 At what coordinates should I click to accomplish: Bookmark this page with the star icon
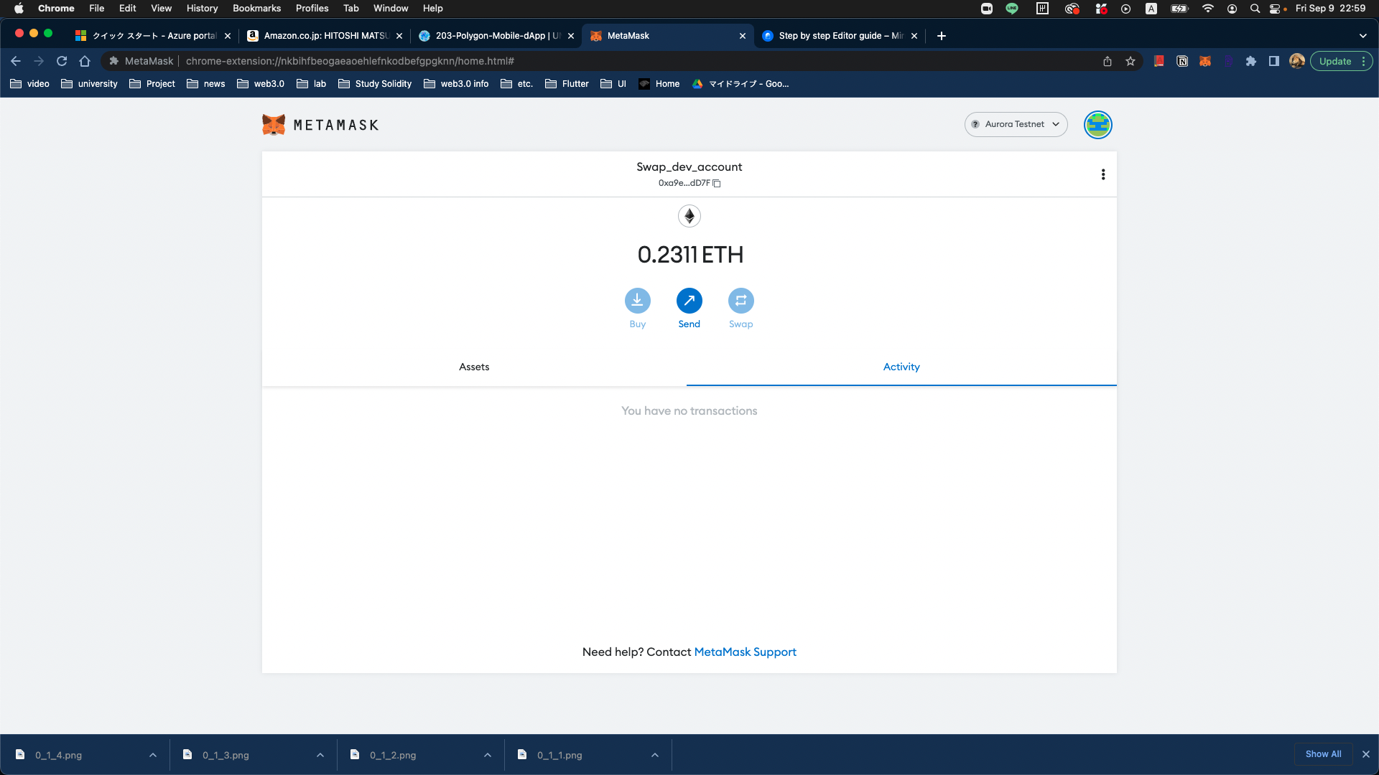coord(1130,61)
